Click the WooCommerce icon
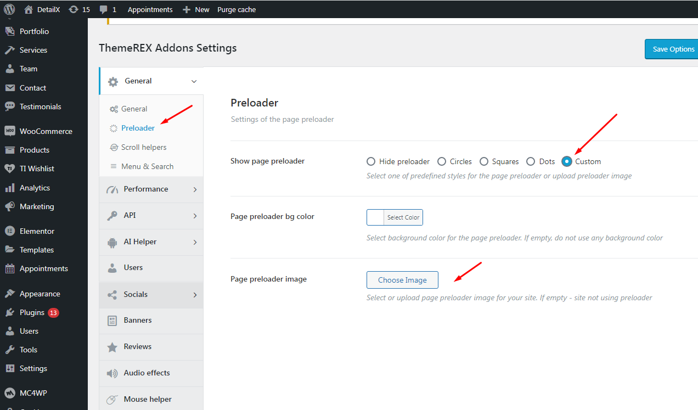 10,131
